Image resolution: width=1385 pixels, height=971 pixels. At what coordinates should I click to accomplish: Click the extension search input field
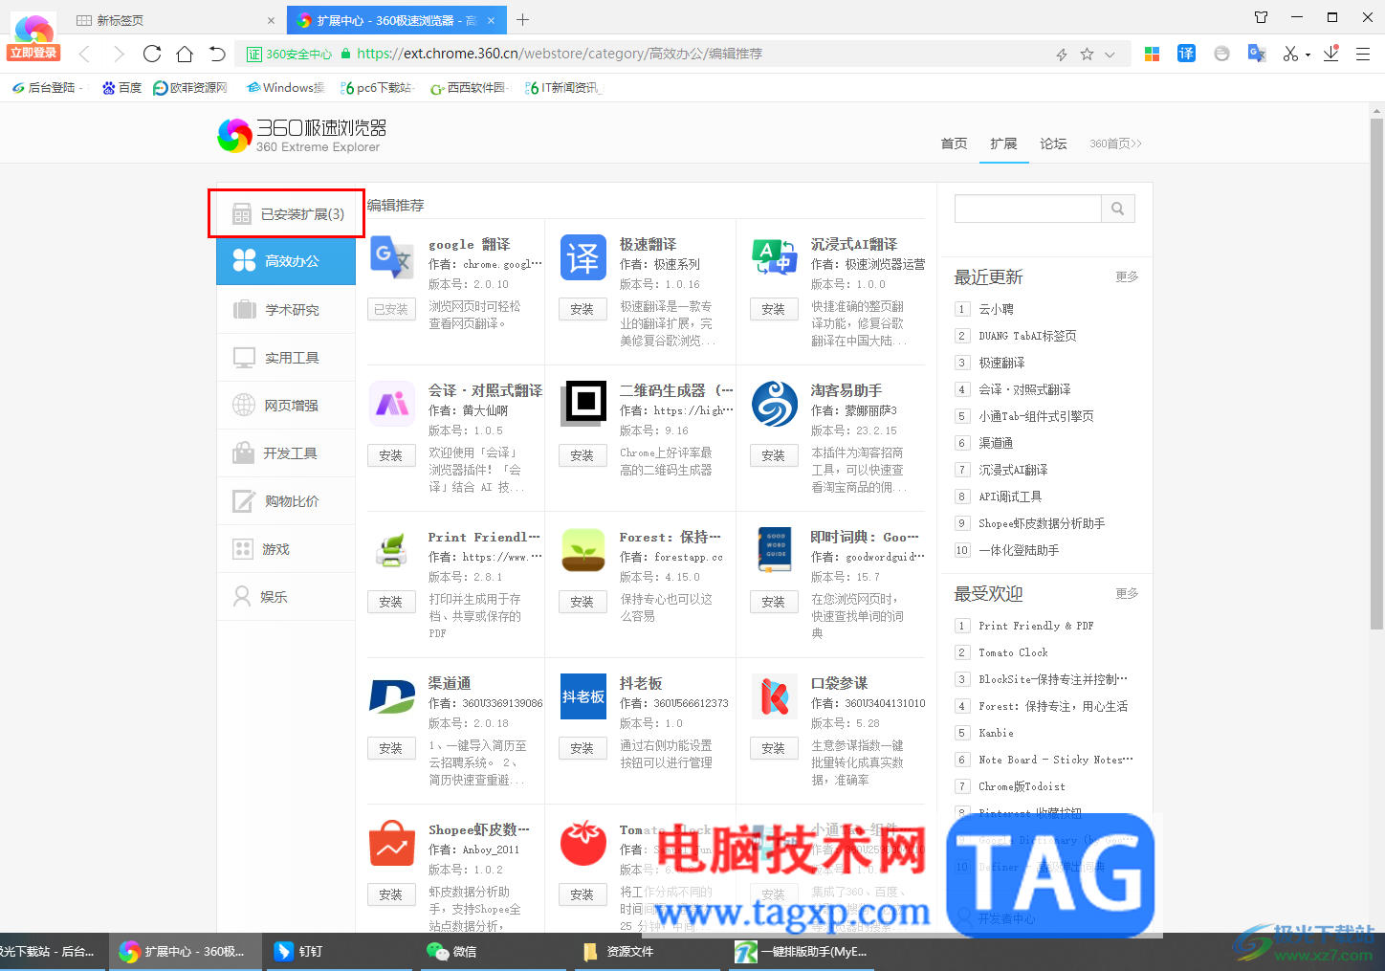tap(1027, 209)
